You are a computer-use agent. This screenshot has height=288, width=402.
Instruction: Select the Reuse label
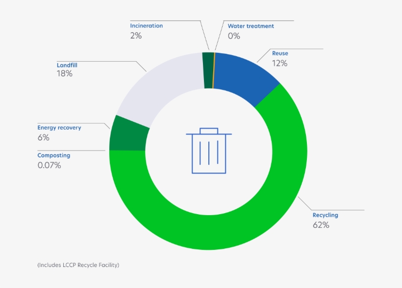279,53
